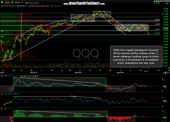Click the 0.36% percent change readout
170x122 pixels.
coord(158,3)
